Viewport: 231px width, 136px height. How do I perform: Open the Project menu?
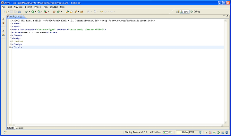pos(38,7)
